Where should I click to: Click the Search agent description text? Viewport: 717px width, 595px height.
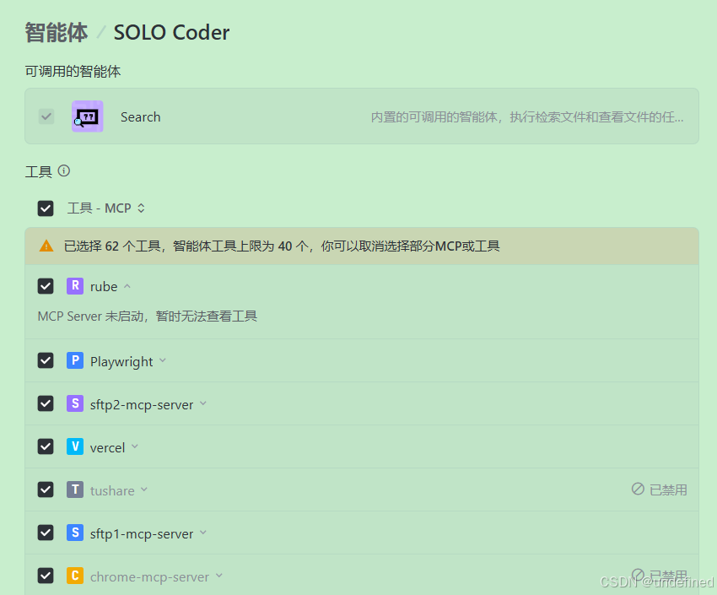527,117
